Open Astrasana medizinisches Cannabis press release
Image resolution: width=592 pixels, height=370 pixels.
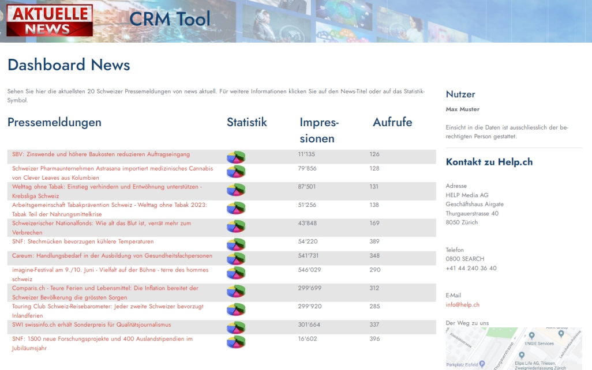pos(113,173)
